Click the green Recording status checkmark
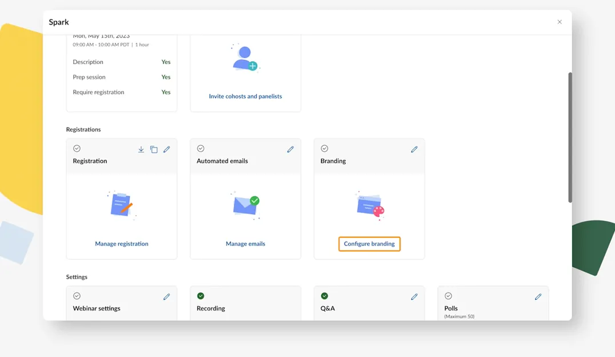Viewport: 615px width, 357px height. (x=201, y=296)
